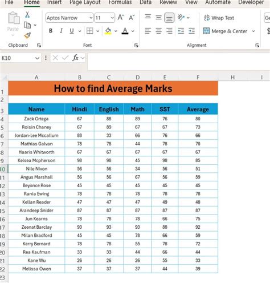Screen dimensions: 270x283
Task: Toggle Wrap Text
Action: coord(219,18)
